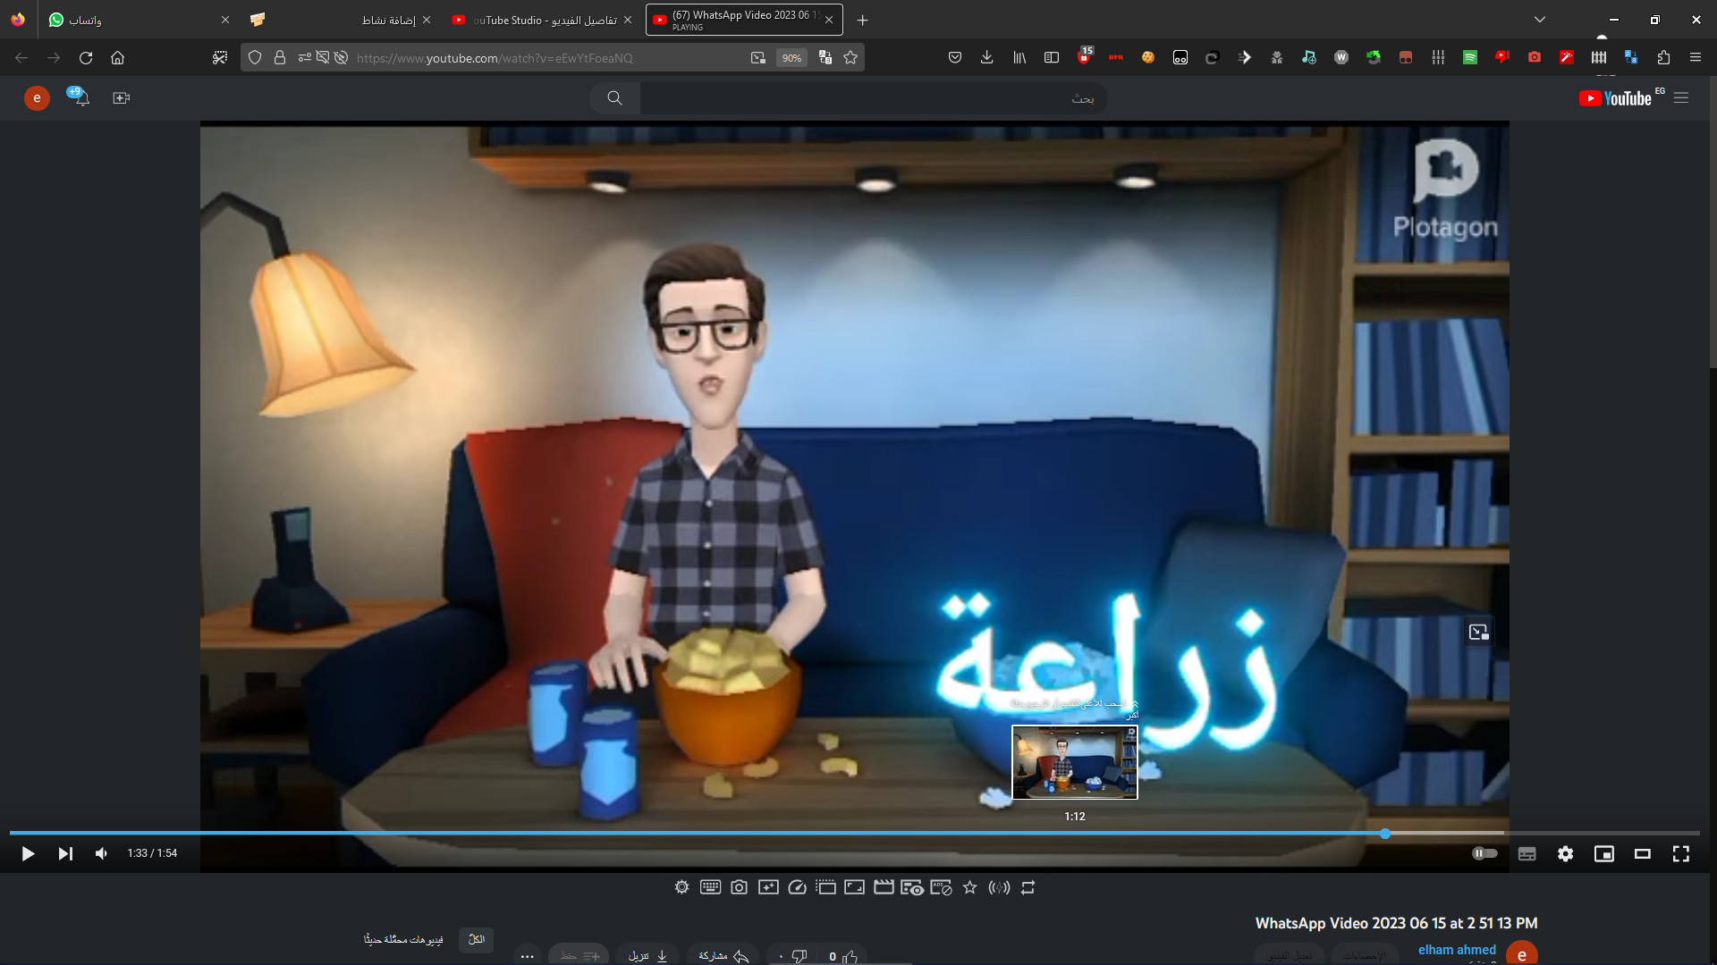Click the clapperboard icon below video
Image resolution: width=1717 pixels, height=965 pixels.
[884, 887]
